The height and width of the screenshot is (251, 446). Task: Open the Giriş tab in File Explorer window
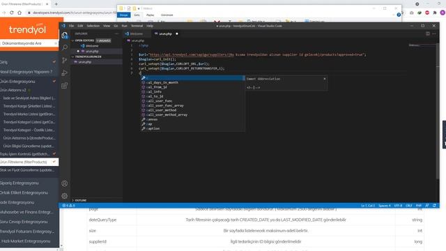137,15
